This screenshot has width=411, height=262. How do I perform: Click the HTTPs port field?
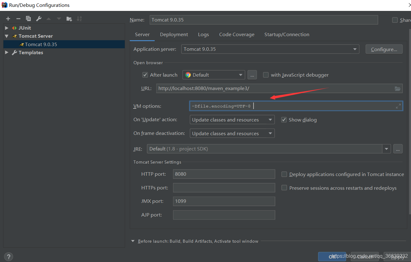pyautogui.click(x=224, y=188)
